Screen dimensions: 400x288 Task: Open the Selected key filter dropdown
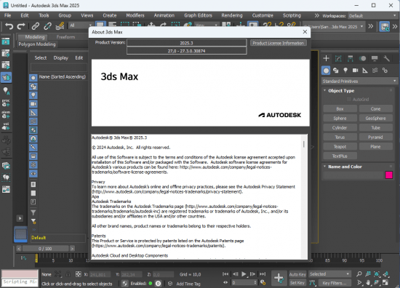pos(329,274)
